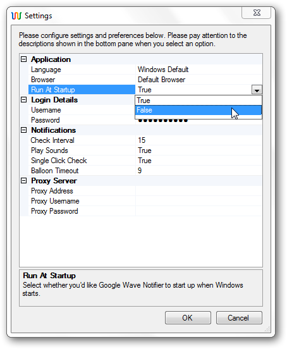The width and height of the screenshot is (287, 349).
Task: Toggle the Play Sounds value
Action: coord(198,150)
